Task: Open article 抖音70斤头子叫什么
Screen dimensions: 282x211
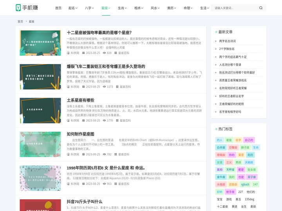Action: [85, 202]
